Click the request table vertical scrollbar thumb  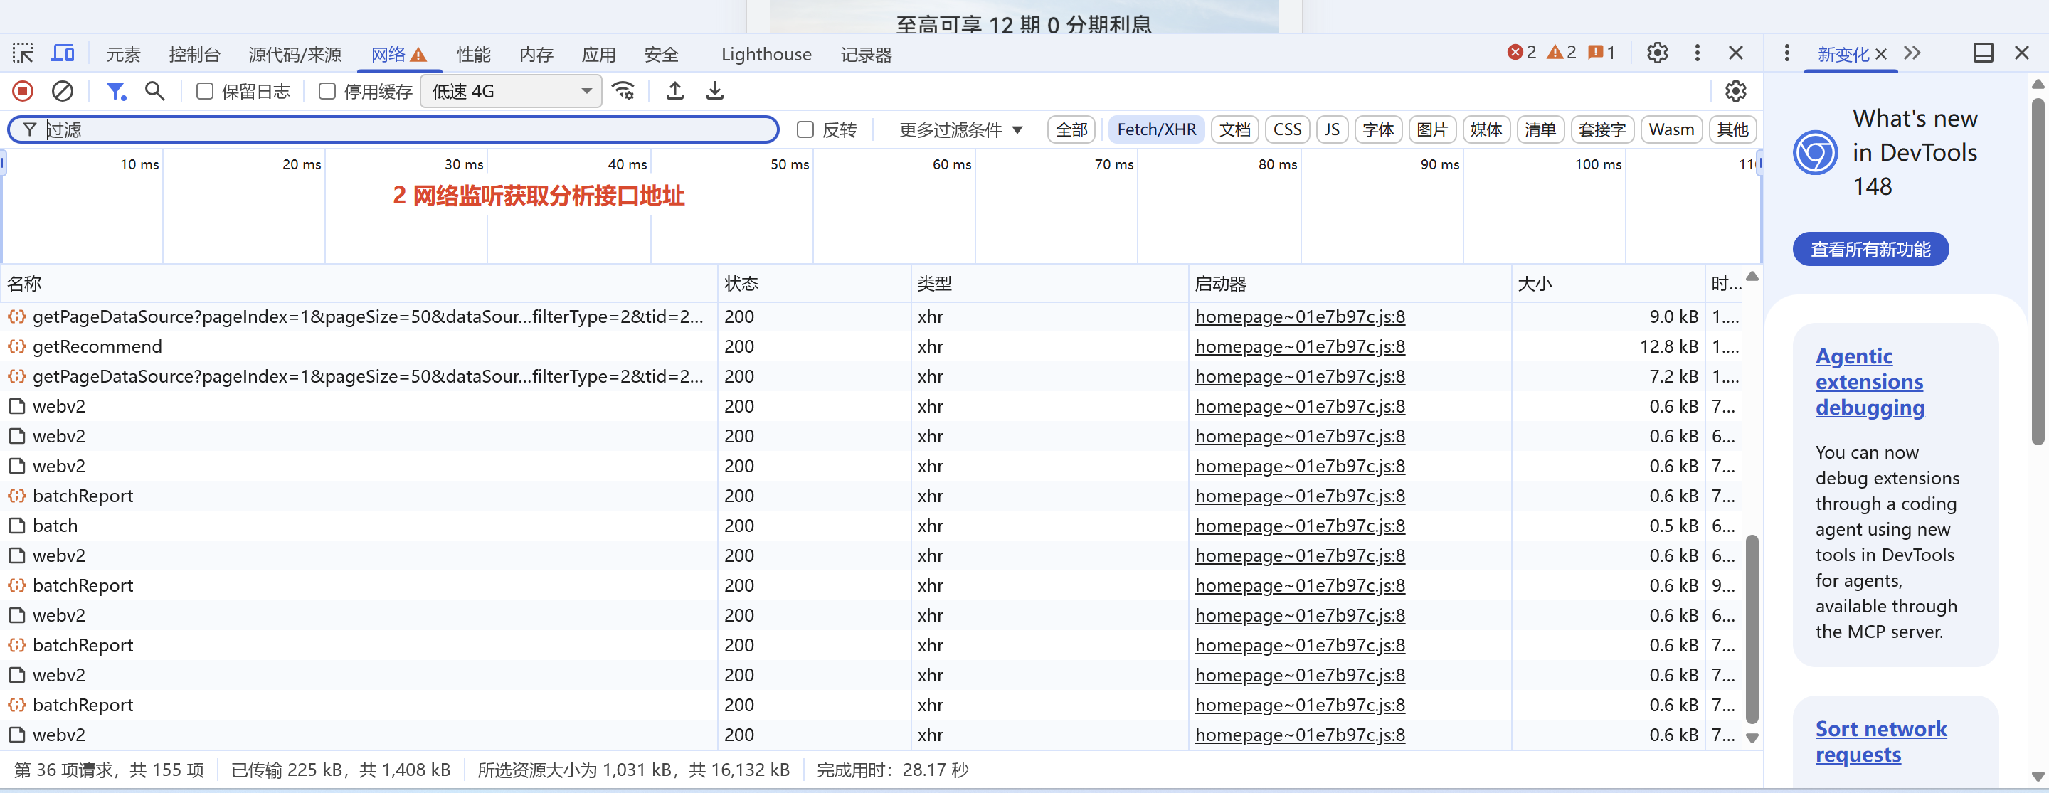coord(1752,629)
